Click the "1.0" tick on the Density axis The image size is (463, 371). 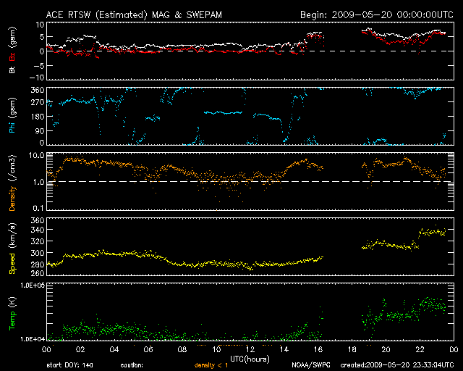38,182
